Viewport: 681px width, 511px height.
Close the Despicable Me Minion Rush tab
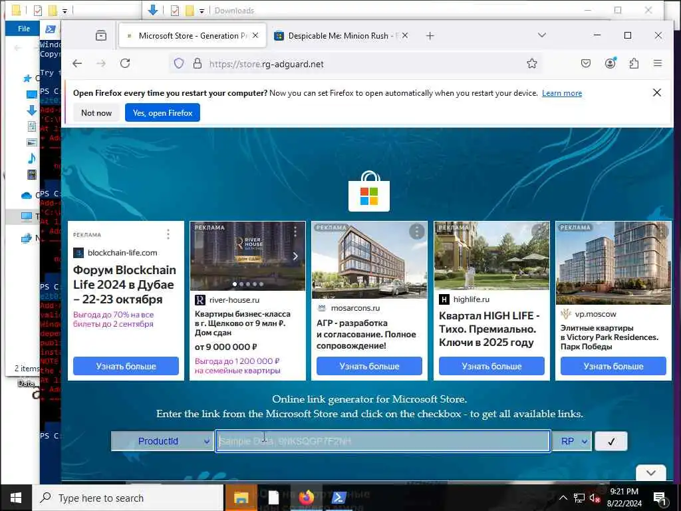tap(405, 36)
